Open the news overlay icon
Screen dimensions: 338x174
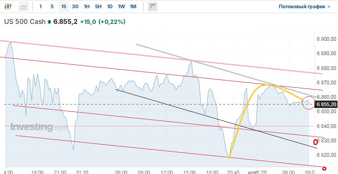click(152, 7)
